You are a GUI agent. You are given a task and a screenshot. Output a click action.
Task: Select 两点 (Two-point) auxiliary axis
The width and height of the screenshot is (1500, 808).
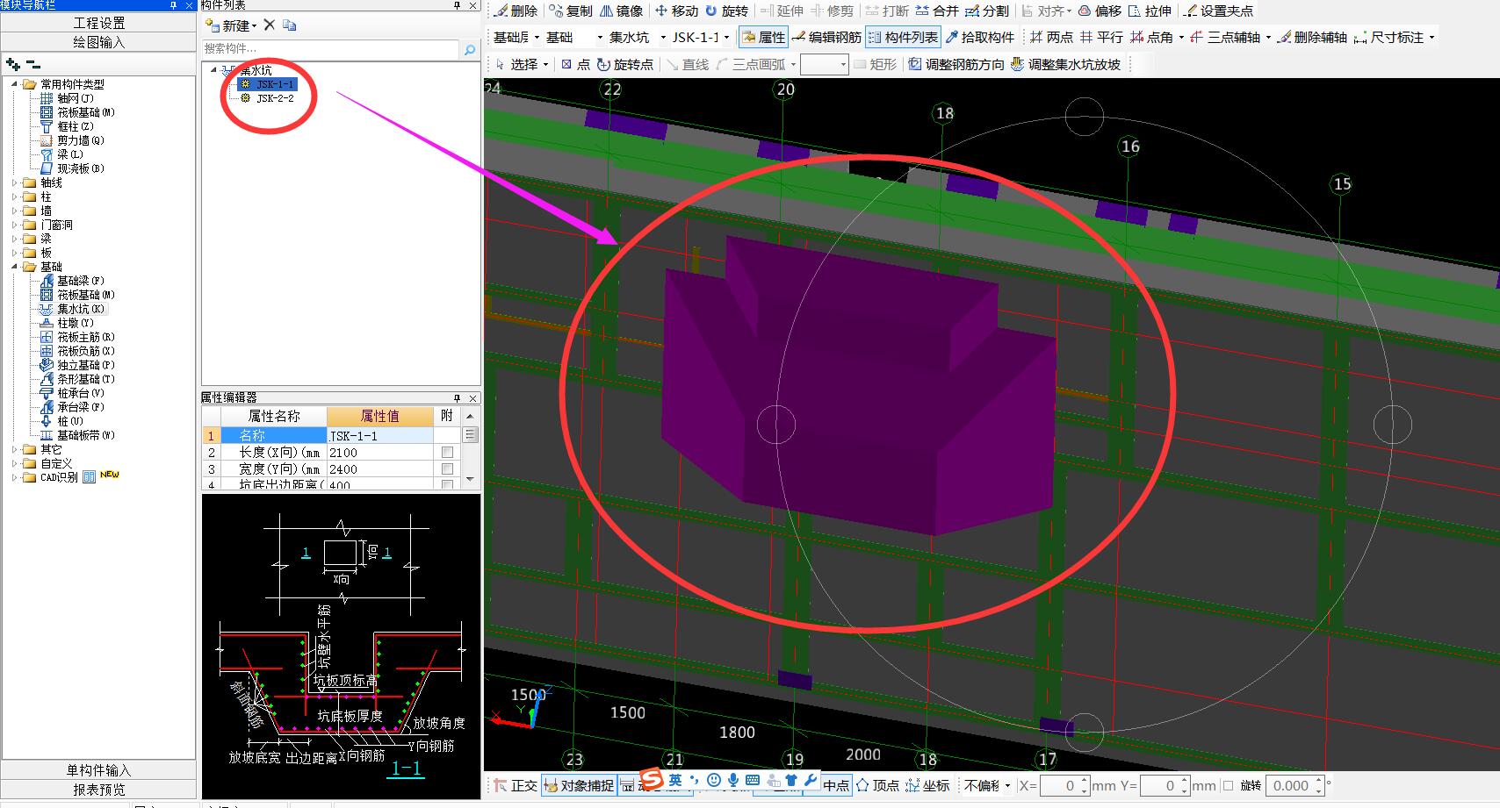coord(1052,37)
